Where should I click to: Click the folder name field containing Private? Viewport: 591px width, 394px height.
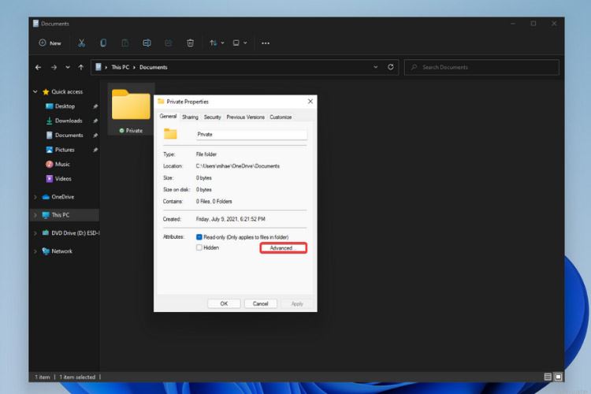pyautogui.click(x=251, y=134)
